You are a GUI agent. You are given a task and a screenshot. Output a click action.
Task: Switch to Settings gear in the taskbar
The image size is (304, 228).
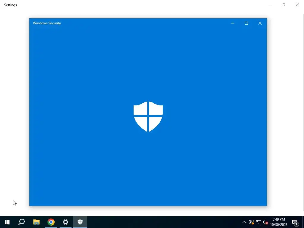(66, 222)
